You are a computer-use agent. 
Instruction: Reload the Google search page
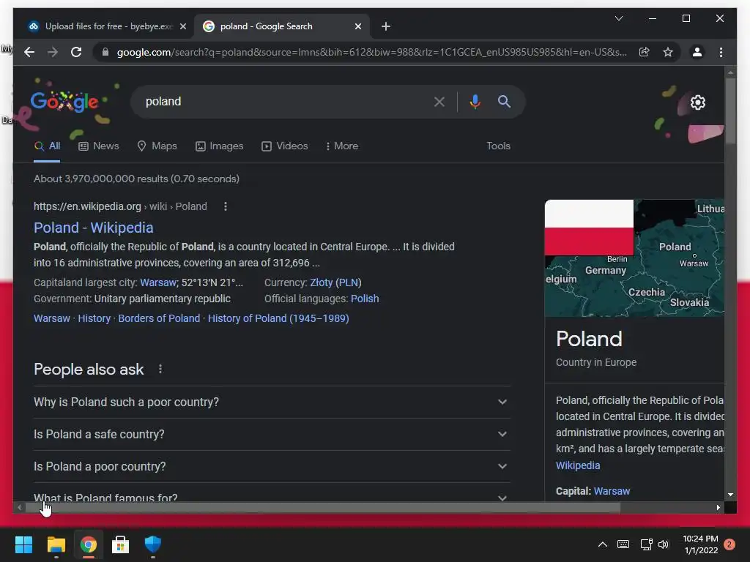[x=76, y=52]
